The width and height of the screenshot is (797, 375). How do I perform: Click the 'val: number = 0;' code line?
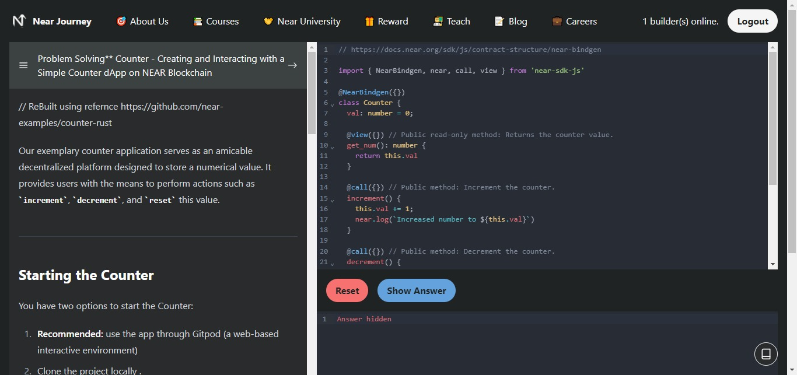tap(380, 113)
